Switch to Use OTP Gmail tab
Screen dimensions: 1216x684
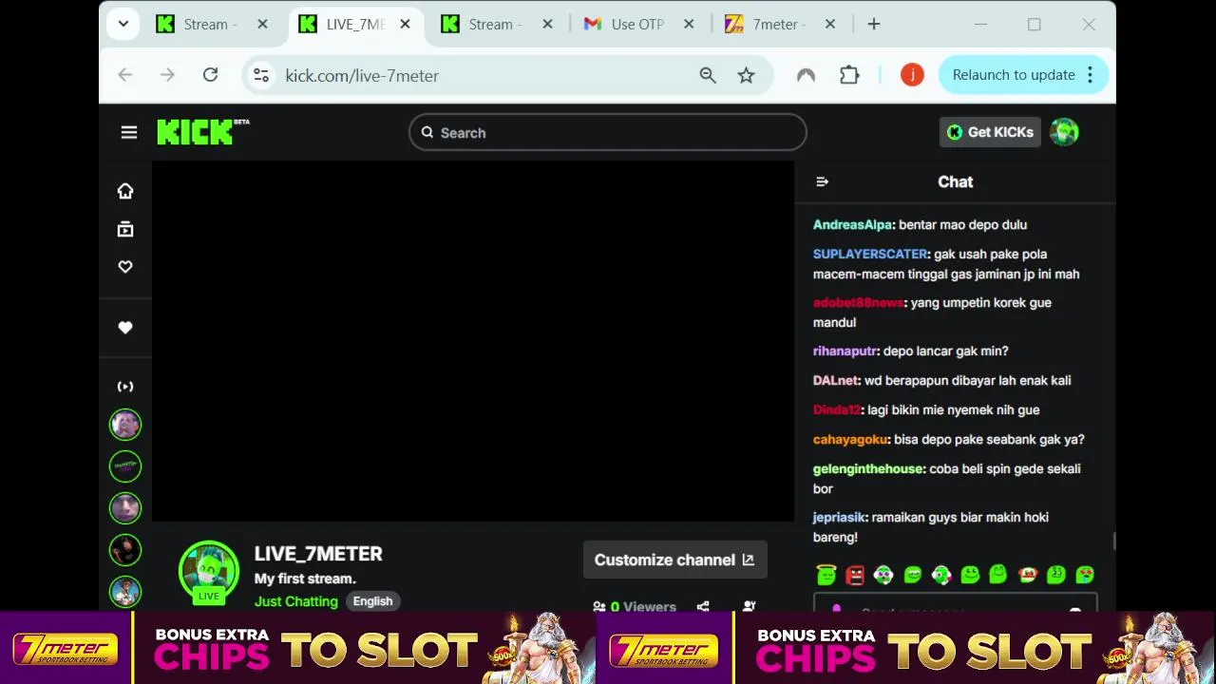pos(637,25)
